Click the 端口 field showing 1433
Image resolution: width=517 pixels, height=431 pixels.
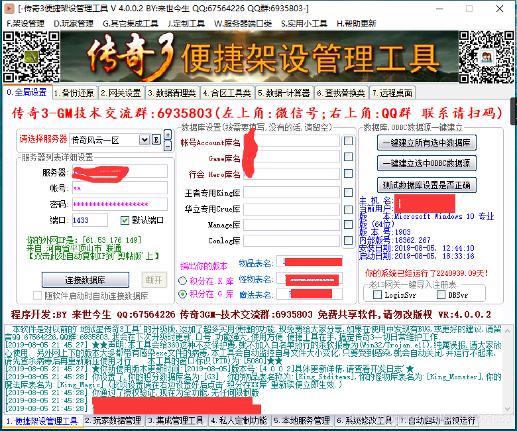click(x=90, y=220)
